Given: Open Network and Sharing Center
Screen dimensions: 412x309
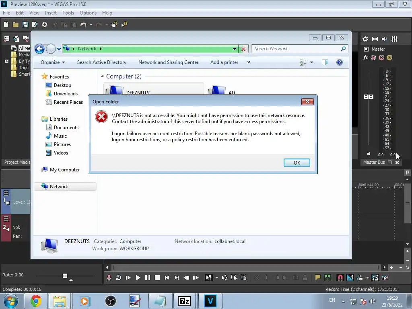Looking at the screenshot, I should pos(169,62).
